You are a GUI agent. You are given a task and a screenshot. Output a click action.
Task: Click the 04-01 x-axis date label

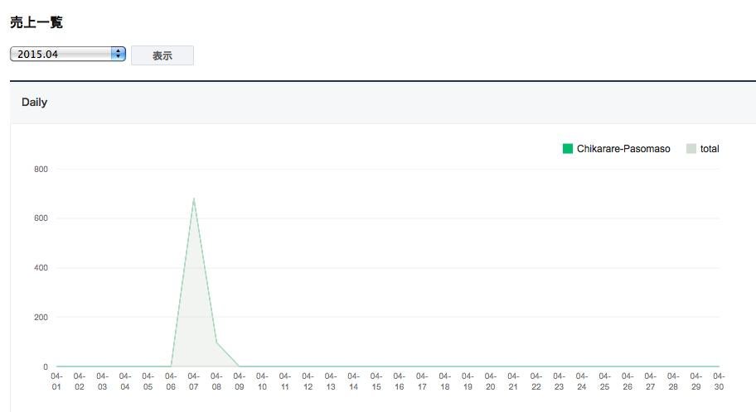pyautogui.click(x=56, y=381)
